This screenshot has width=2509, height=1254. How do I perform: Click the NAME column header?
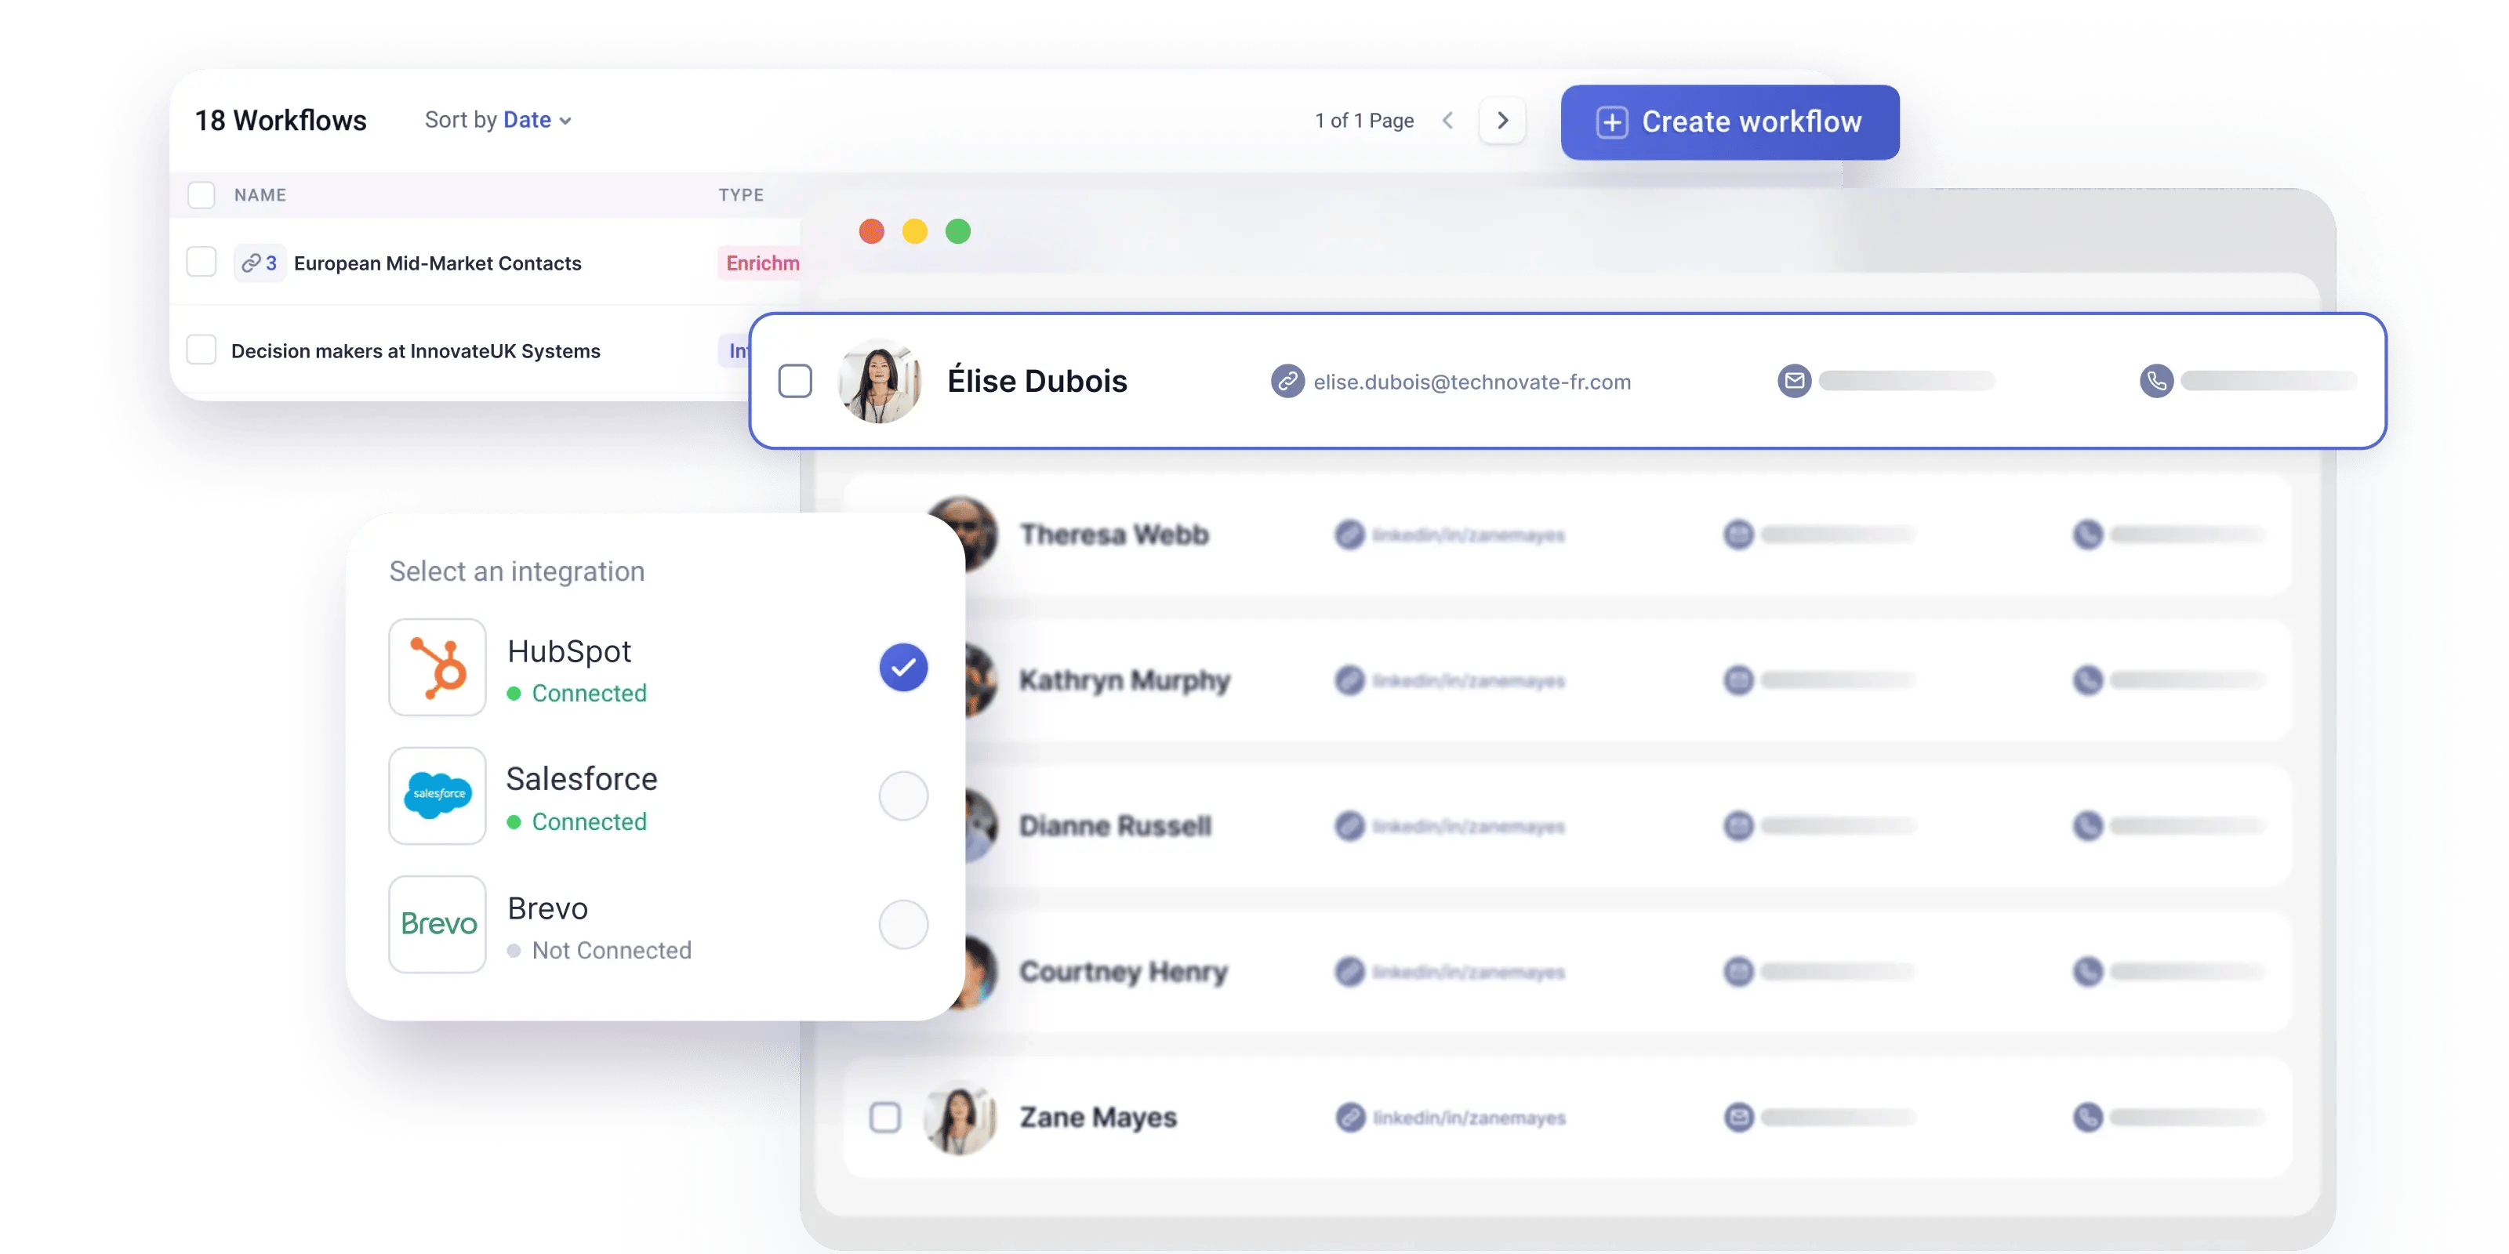259,194
